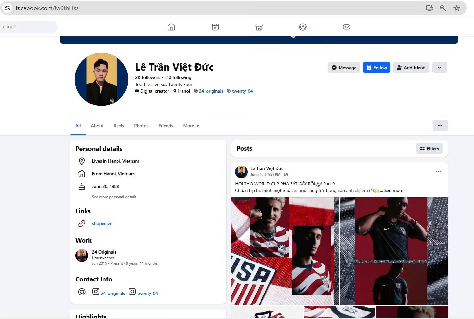The height and width of the screenshot is (319, 474).
Task: Click the site information icon in address bar
Action: 7,8
